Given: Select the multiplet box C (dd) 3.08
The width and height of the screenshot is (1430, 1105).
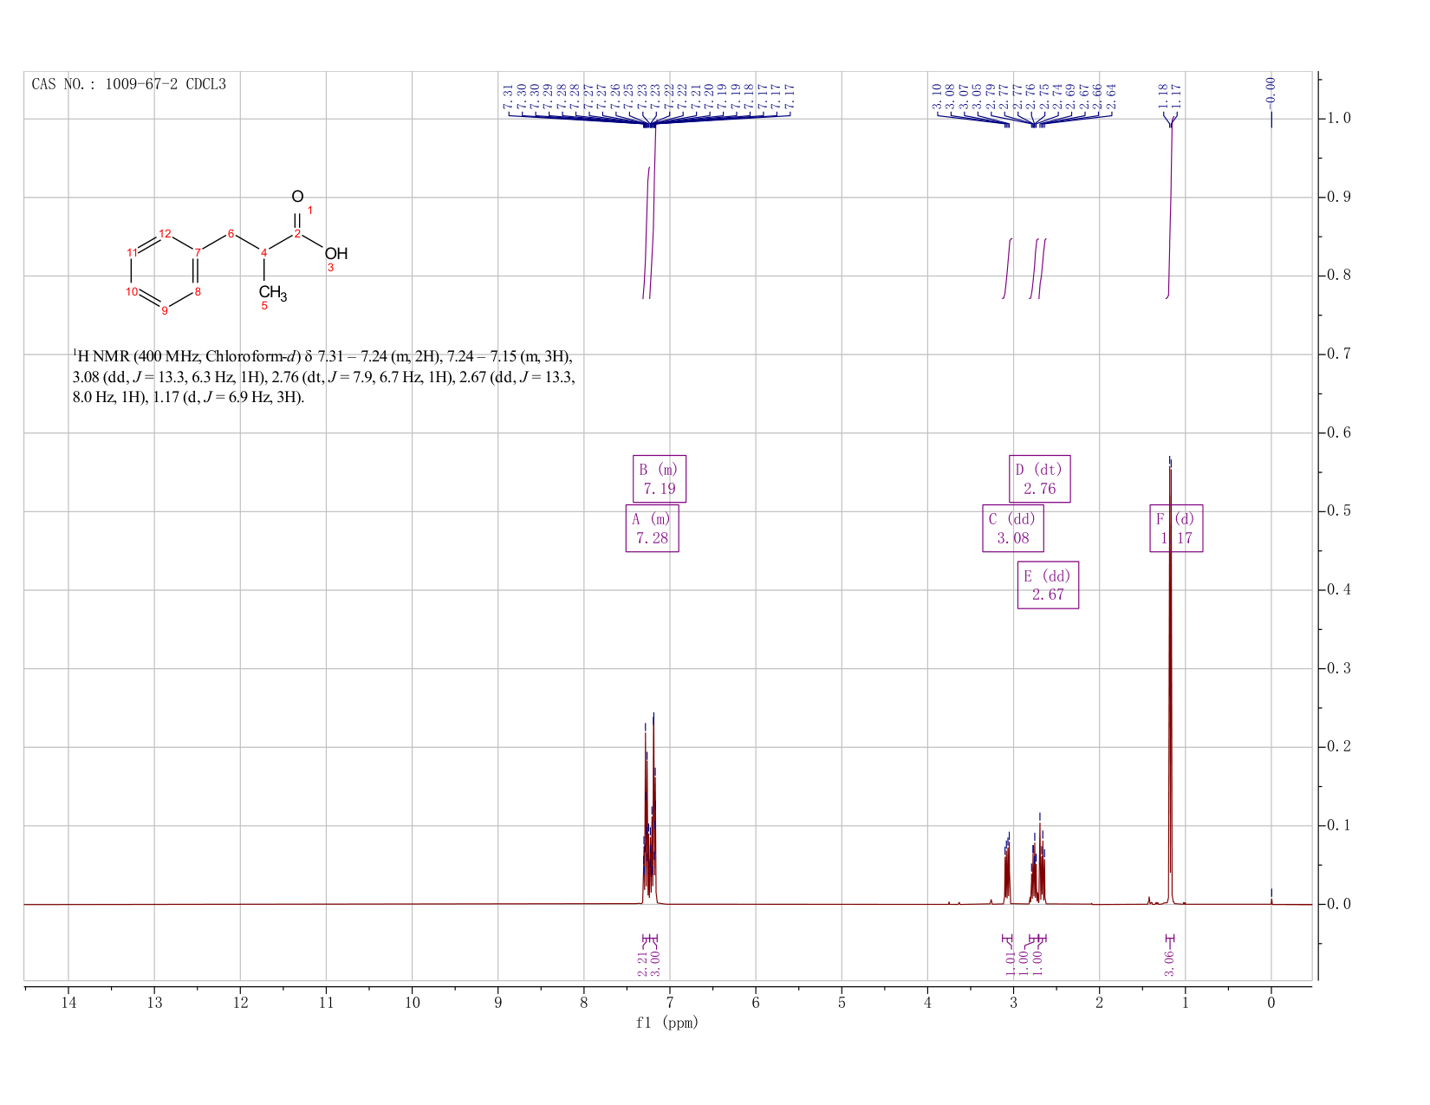Looking at the screenshot, I should coord(1012,528).
